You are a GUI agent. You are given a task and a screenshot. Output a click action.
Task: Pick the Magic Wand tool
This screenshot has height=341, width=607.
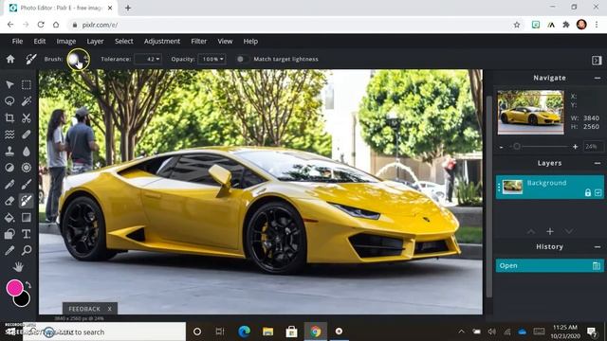pyautogui.click(x=27, y=101)
